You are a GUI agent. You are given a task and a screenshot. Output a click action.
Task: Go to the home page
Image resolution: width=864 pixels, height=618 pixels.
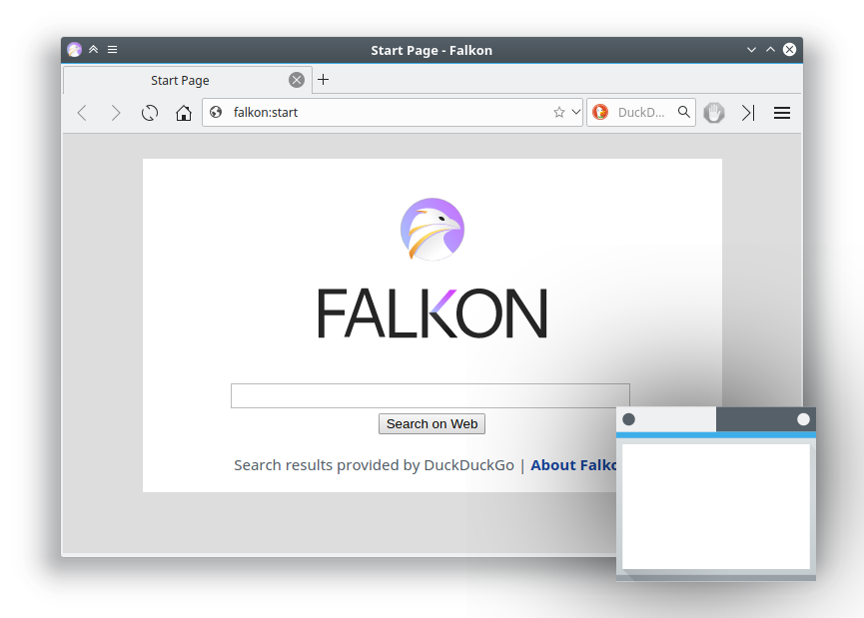(x=184, y=113)
